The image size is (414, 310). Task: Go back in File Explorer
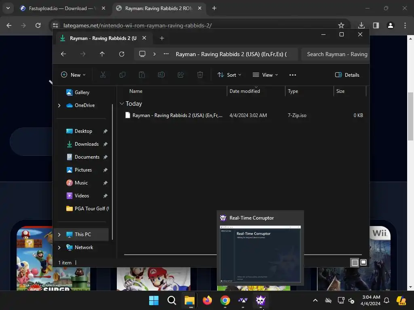pyautogui.click(x=63, y=54)
